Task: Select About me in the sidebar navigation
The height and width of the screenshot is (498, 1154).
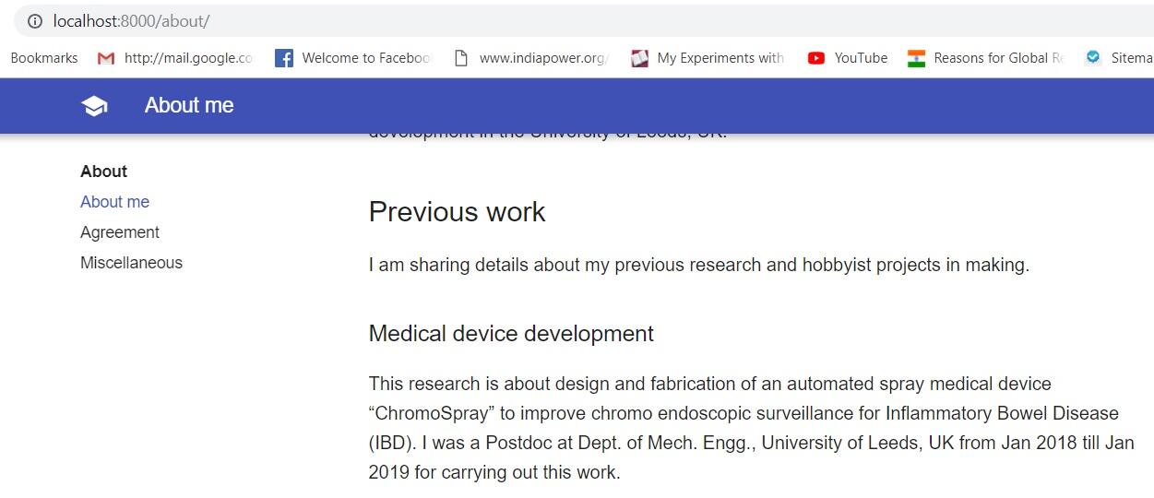Action: click(x=114, y=202)
